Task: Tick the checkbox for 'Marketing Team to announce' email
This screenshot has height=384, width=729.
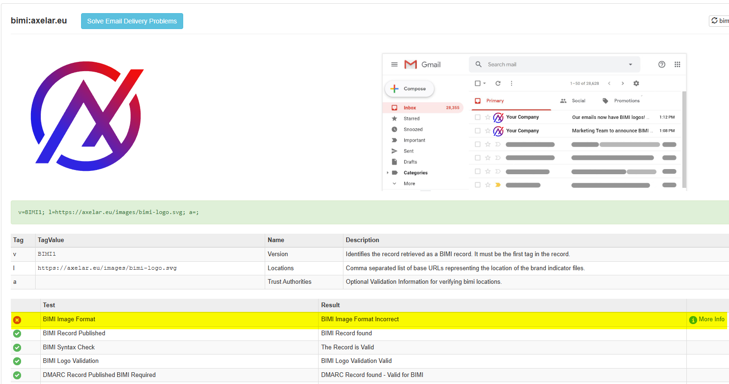Action: tap(477, 131)
